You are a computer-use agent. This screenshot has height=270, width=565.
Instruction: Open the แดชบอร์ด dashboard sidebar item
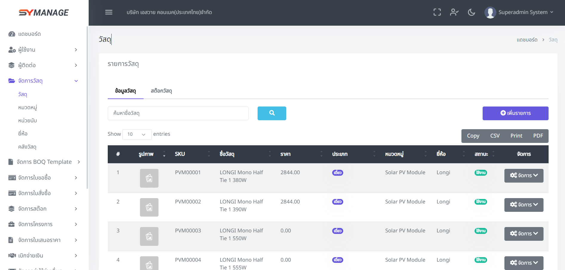29,34
